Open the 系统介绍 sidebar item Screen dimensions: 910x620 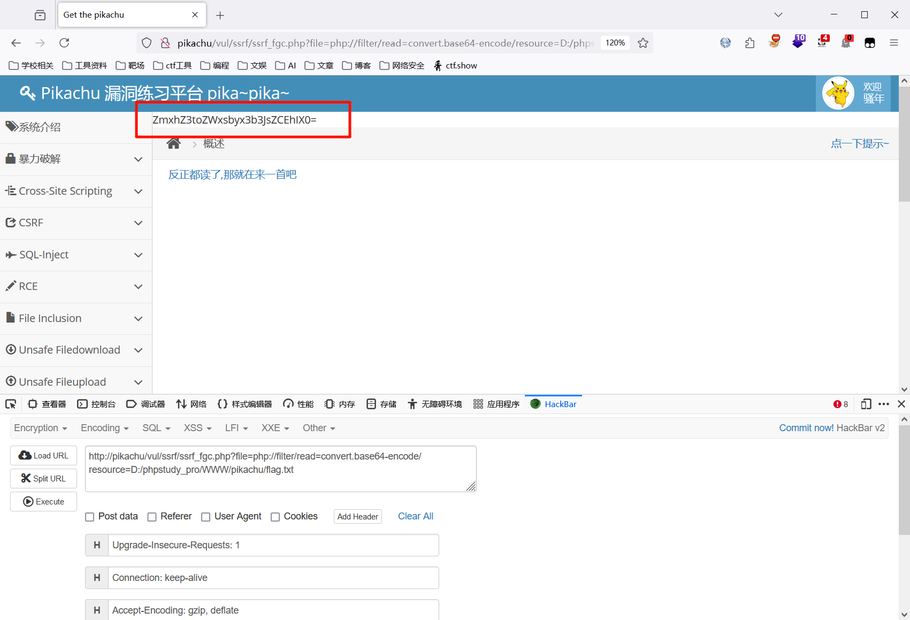[x=76, y=127]
